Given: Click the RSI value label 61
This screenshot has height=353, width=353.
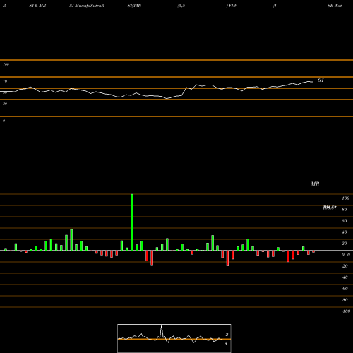Looking at the screenshot, I should [x=321, y=80].
